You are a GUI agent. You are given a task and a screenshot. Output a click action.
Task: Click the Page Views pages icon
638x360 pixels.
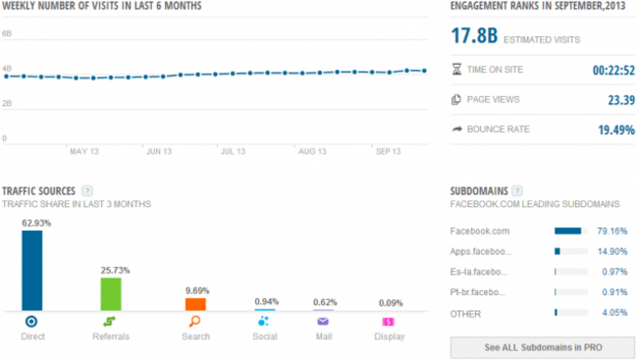(x=456, y=99)
